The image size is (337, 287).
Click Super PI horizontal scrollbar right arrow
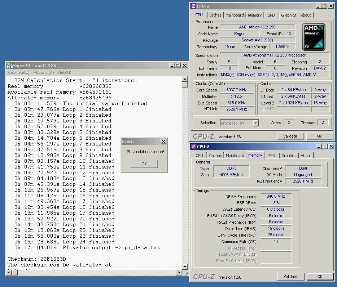coord(179,272)
